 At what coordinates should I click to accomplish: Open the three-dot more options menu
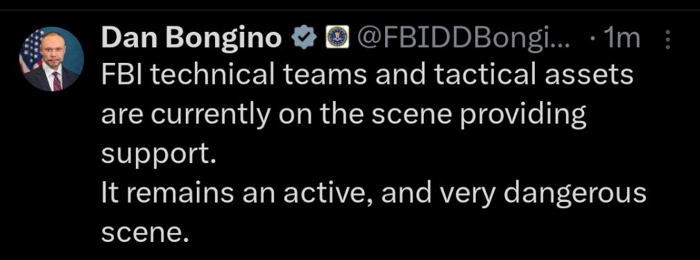coord(668,39)
